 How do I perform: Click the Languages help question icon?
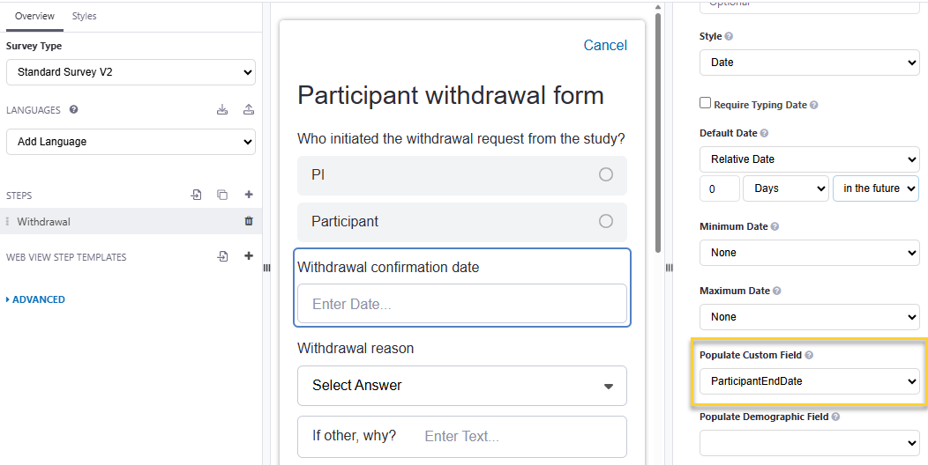(x=73, y=109)
